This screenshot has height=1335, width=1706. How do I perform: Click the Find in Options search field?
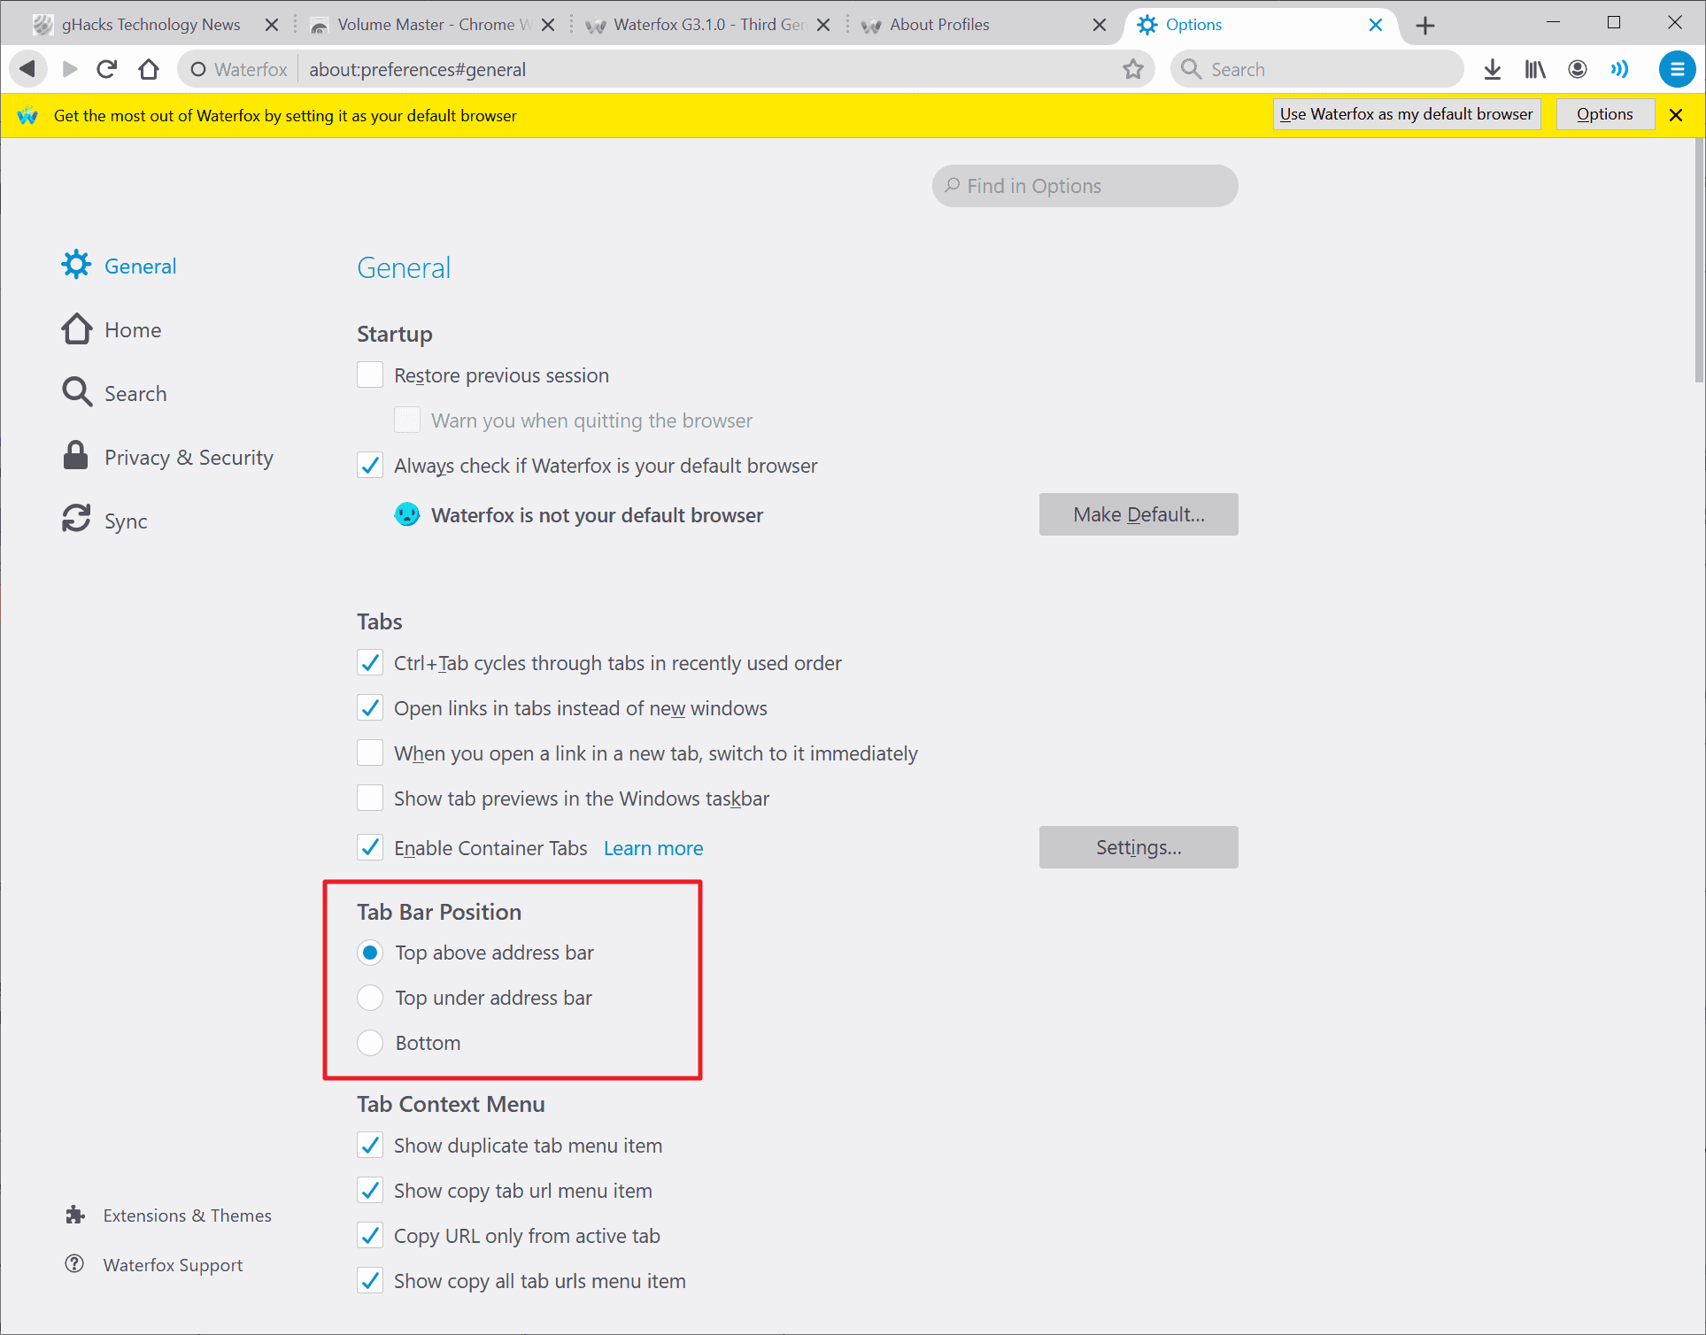pos(1084,186)
